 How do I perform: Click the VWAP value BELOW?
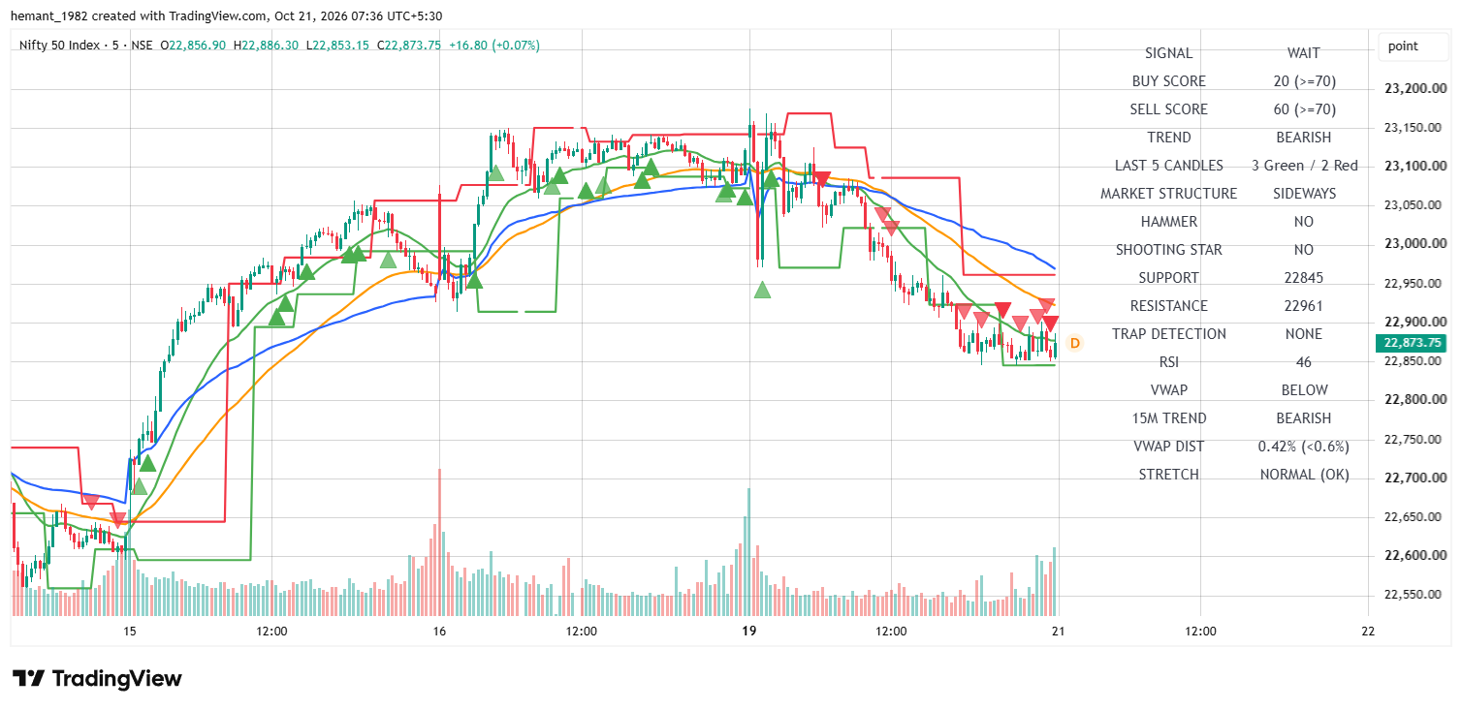tap(1304, 390)
